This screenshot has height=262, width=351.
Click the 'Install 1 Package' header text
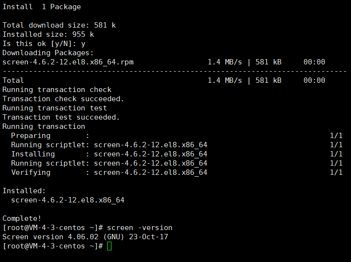pos(42,7)
